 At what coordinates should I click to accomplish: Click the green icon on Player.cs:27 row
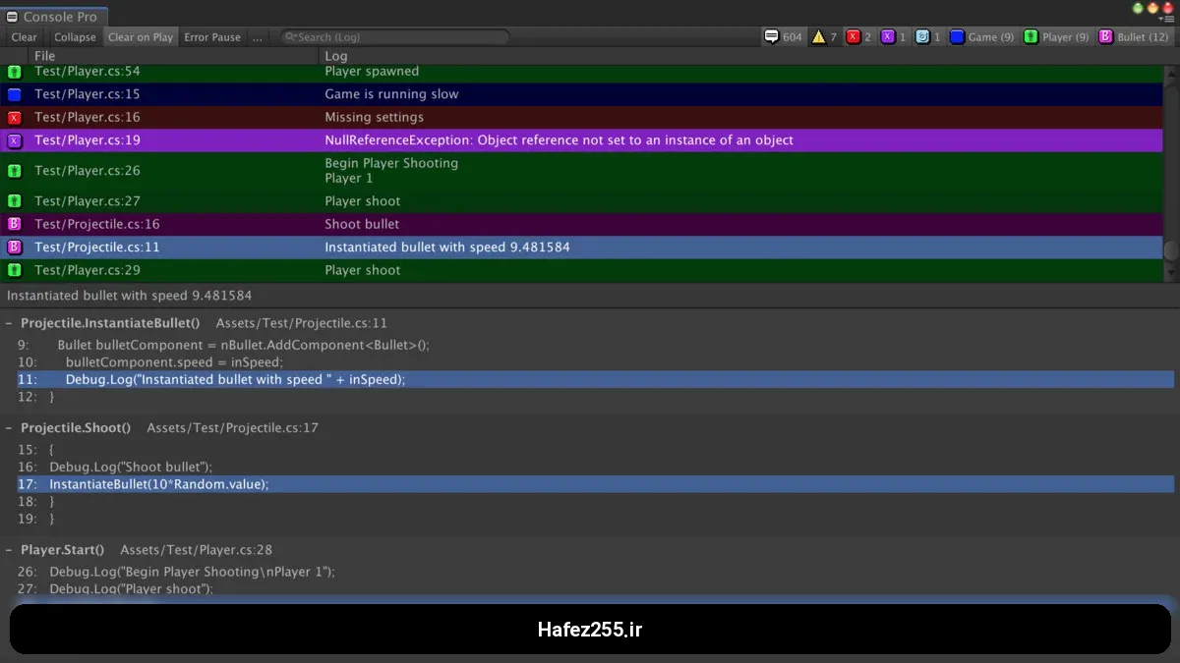point(14,201)
